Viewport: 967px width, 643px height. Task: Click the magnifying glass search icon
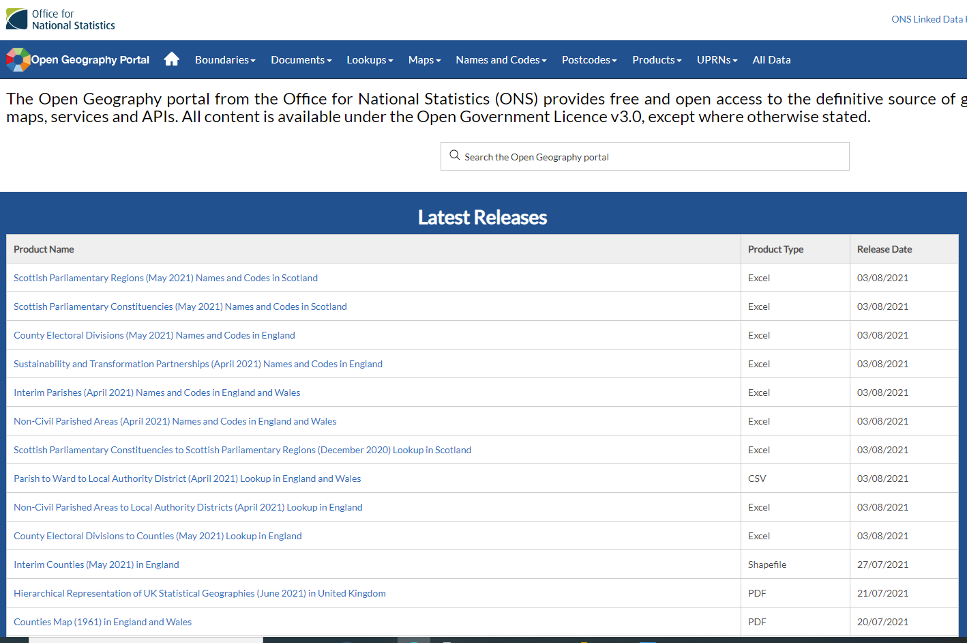coord(455,156)
